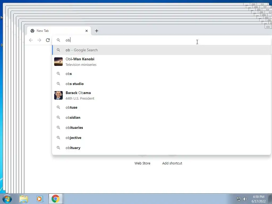Choose the obituary suggestion

(x=161, y=148)
